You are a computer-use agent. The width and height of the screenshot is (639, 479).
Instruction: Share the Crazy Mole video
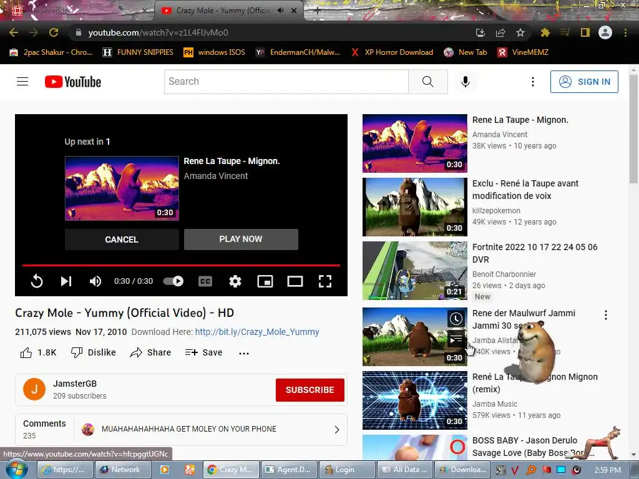pos(150,352)
